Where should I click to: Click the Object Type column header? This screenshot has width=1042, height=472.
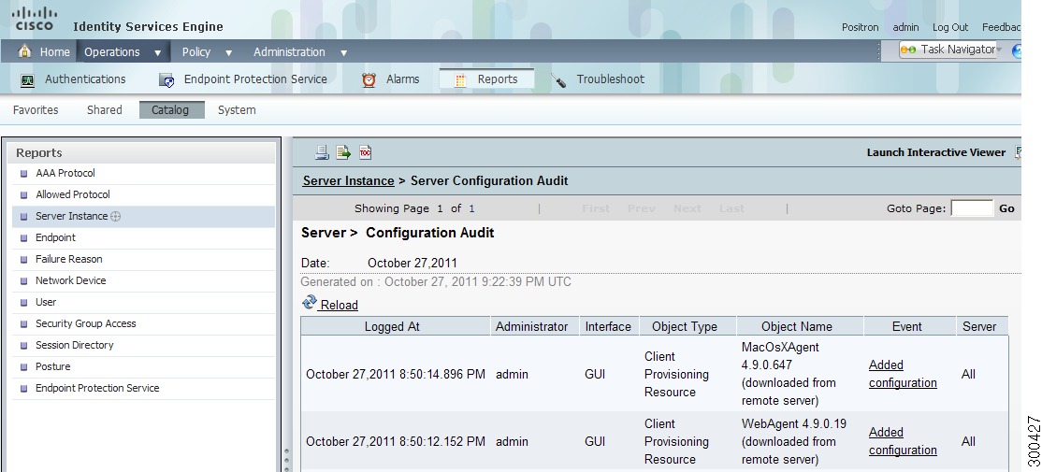click(x=687, y=326)
